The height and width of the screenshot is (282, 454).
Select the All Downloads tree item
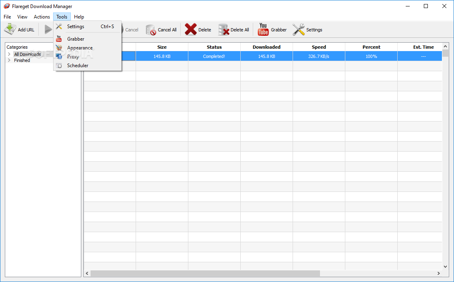(x=27, y=54)
